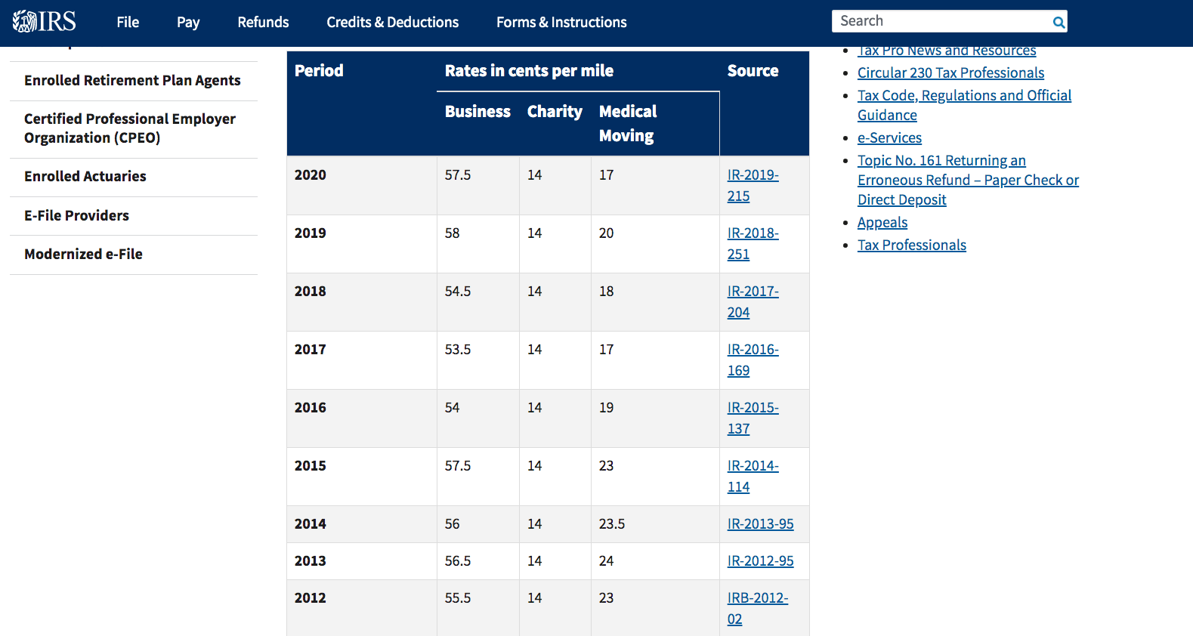Open Tax Code, Regulations and Official Guidance
1193x636 pixels.
[x=963, y=96]
